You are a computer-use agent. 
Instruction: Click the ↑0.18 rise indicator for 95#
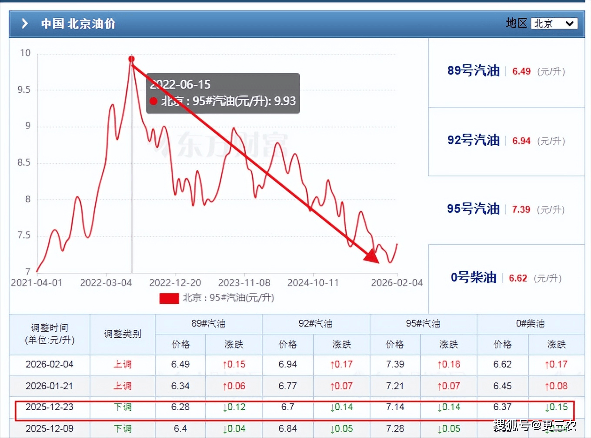coord(448,365)
